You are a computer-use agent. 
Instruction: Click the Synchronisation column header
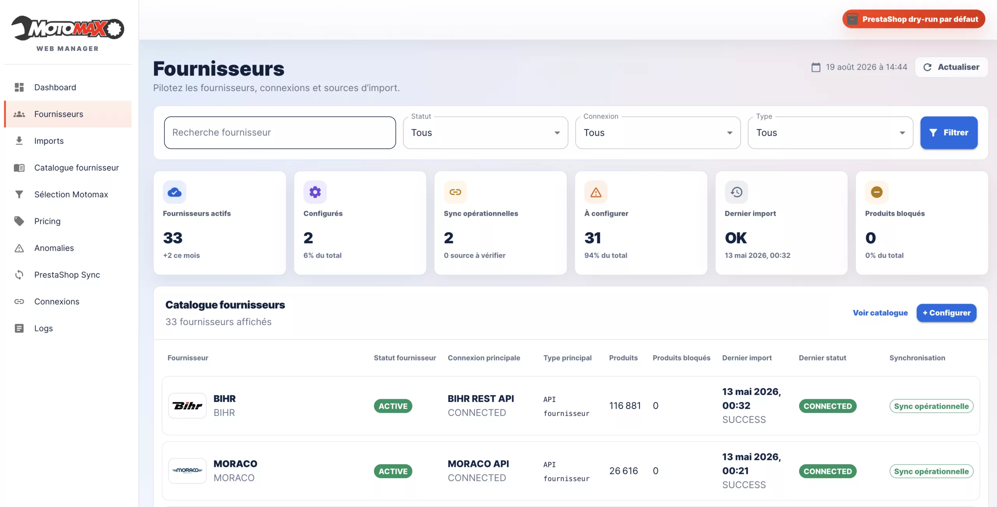917,358
